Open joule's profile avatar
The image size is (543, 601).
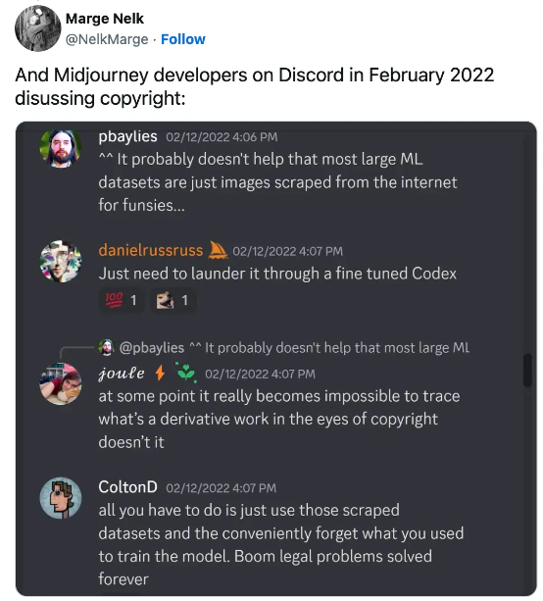click(61, 383)
